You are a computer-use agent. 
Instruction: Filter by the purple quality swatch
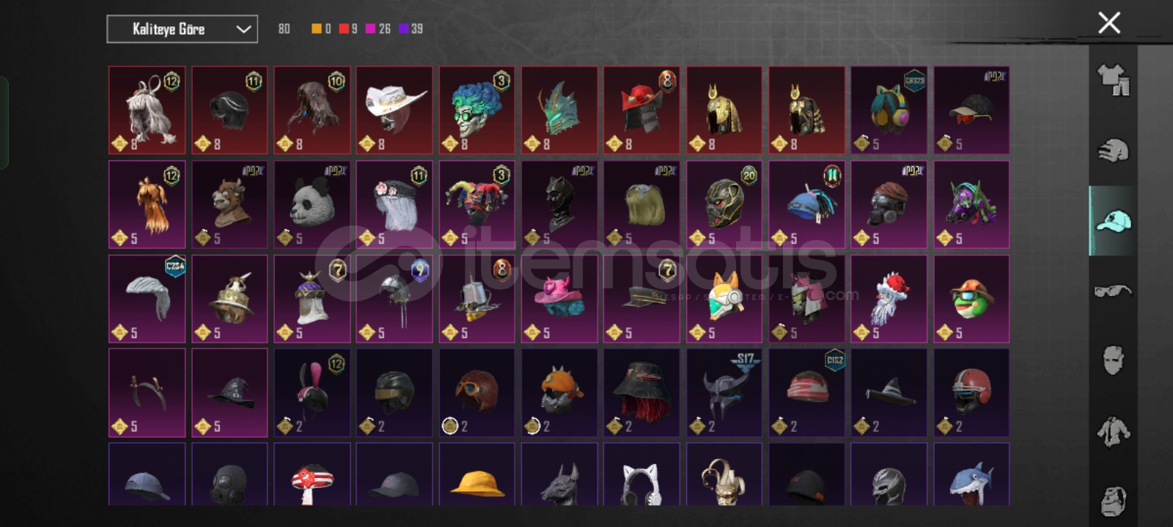(403, 29)
